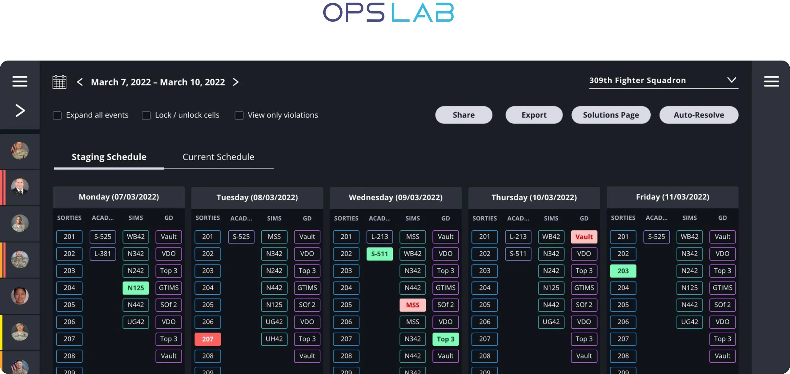Screen dimensions: 790x374
Task: Open Monday's S-525 academics cell
Action: click(103, 237)
